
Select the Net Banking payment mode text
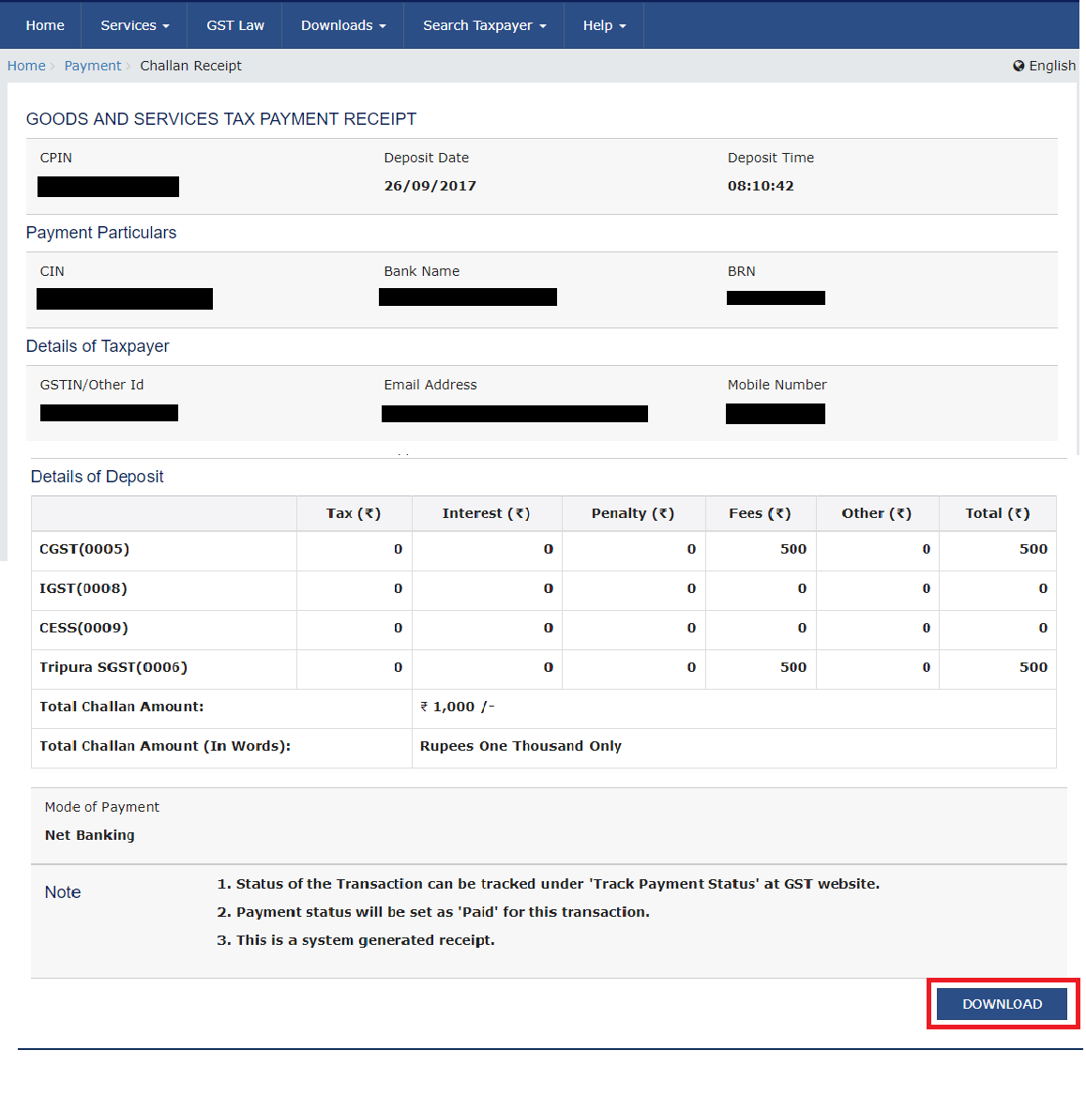pos(89,835)
